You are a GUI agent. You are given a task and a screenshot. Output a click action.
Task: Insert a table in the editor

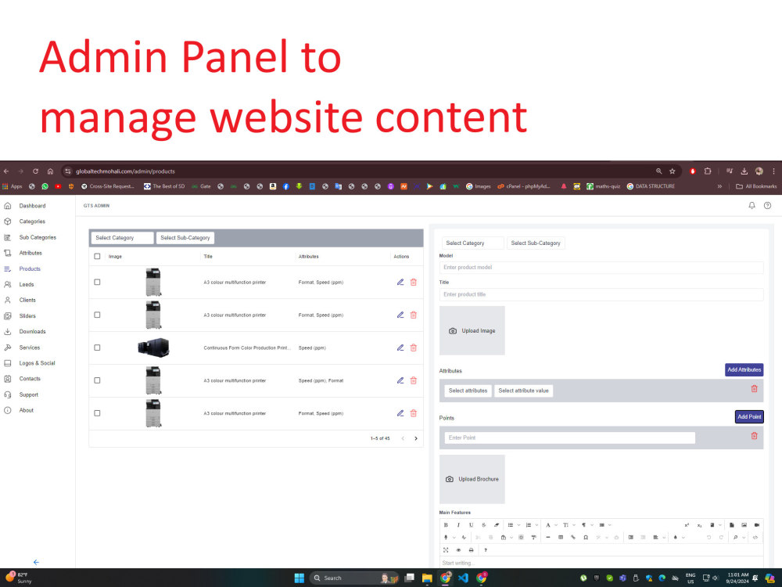click(x=561, y=537)
